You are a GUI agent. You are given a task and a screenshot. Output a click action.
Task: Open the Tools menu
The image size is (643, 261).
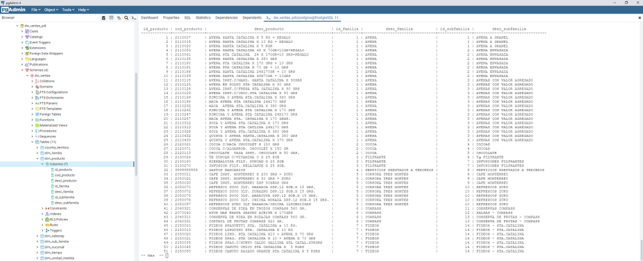coord(68,10)
